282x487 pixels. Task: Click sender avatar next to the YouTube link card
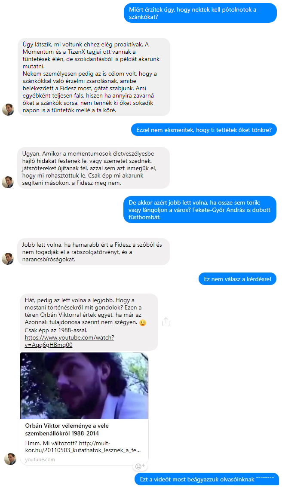point(10,459)
